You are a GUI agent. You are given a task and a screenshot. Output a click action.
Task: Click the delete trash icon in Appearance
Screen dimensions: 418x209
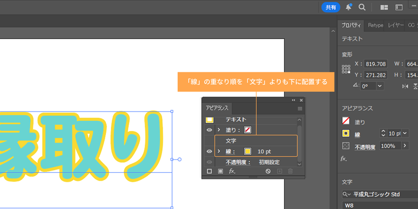coord(290,171)
